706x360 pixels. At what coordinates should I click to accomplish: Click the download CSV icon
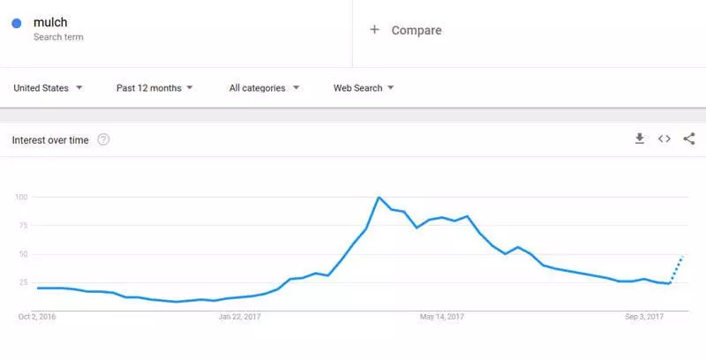[639, 139]
